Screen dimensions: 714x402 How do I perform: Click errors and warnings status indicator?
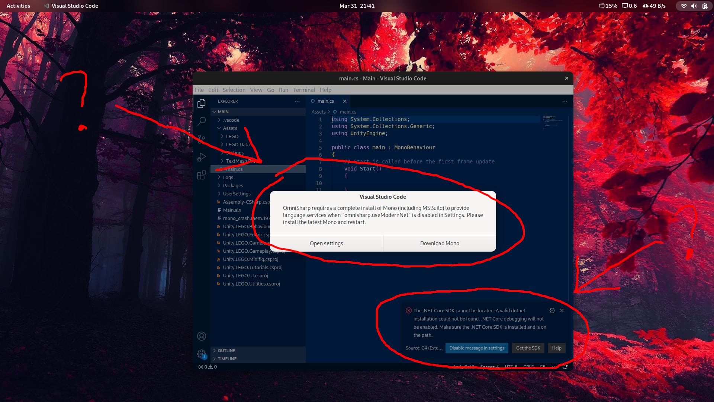point(208,367)
